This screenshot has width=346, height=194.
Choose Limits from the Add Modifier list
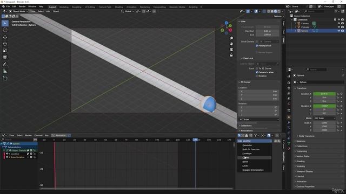click(x=255, y=166)
